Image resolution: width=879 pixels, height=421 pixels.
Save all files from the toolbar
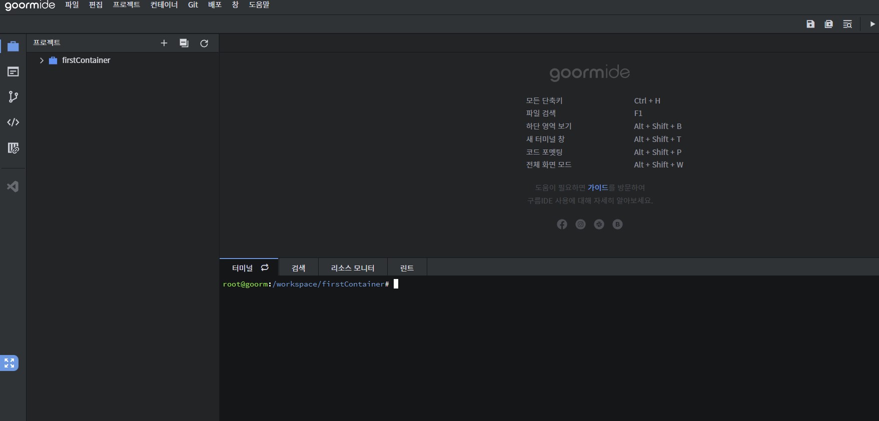click(829, 24)
